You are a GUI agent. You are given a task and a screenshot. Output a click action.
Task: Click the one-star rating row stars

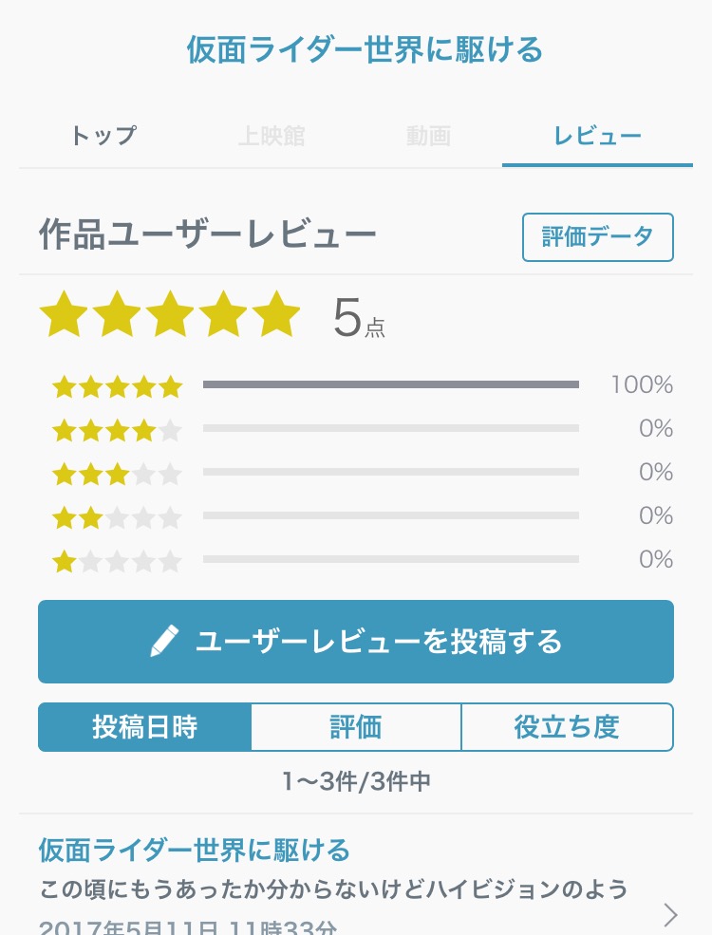(117, 561)
